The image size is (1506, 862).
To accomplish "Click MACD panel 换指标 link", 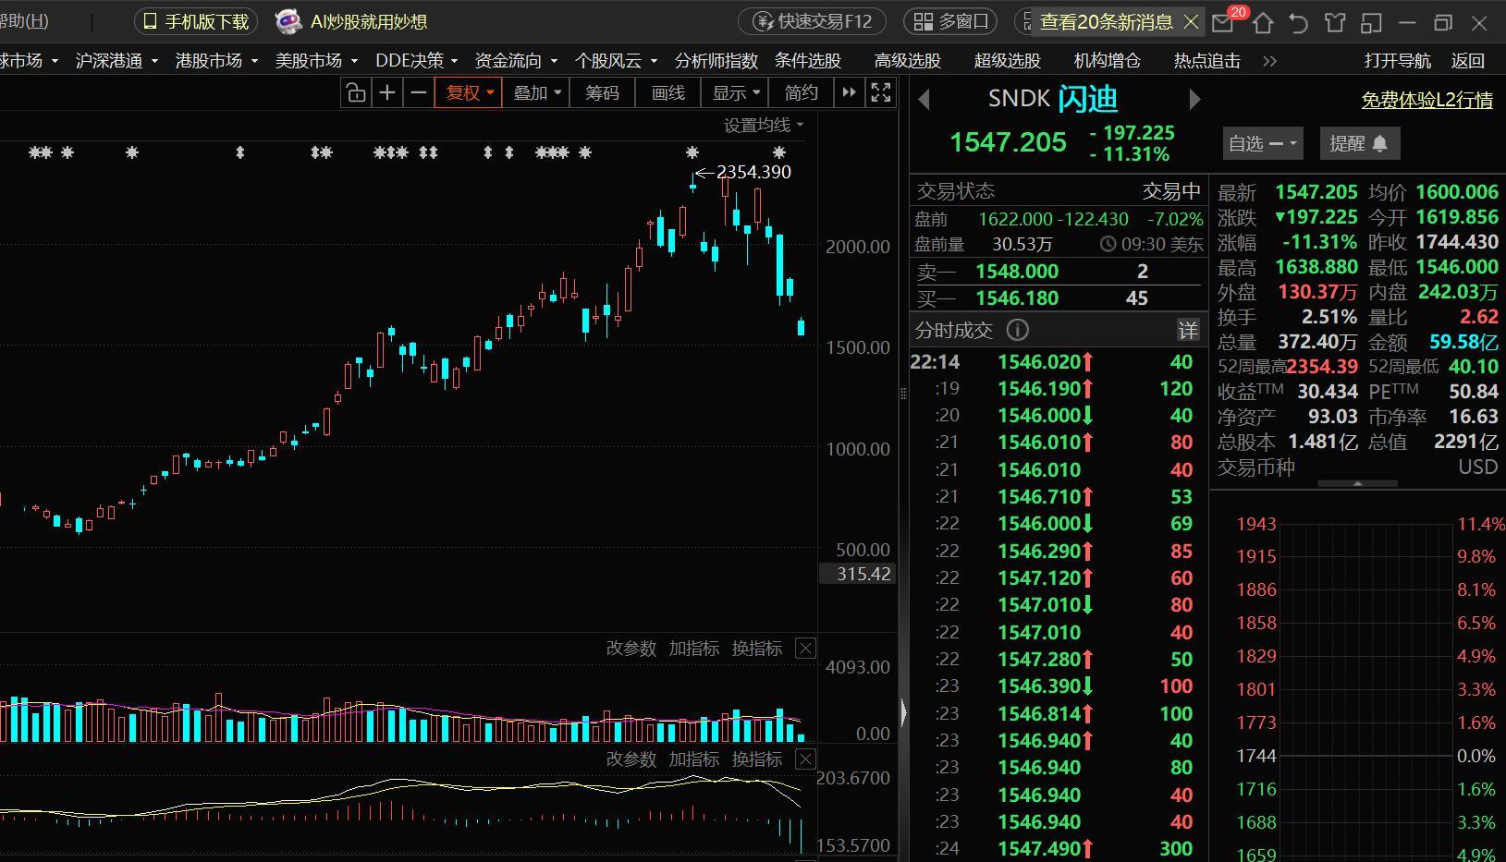I will [756, 759].
